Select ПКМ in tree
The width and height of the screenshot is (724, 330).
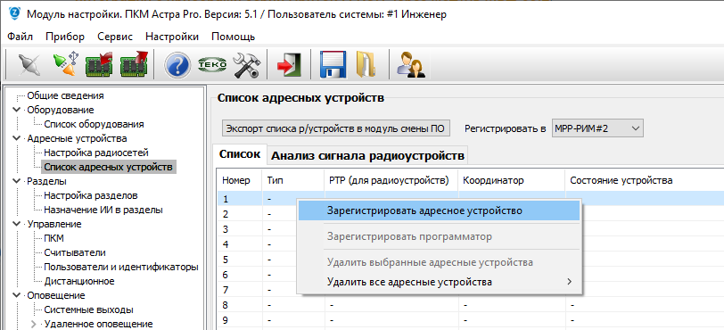54,238
